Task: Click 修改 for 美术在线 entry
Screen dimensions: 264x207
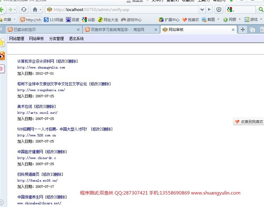Action: (x=39, y=106)
